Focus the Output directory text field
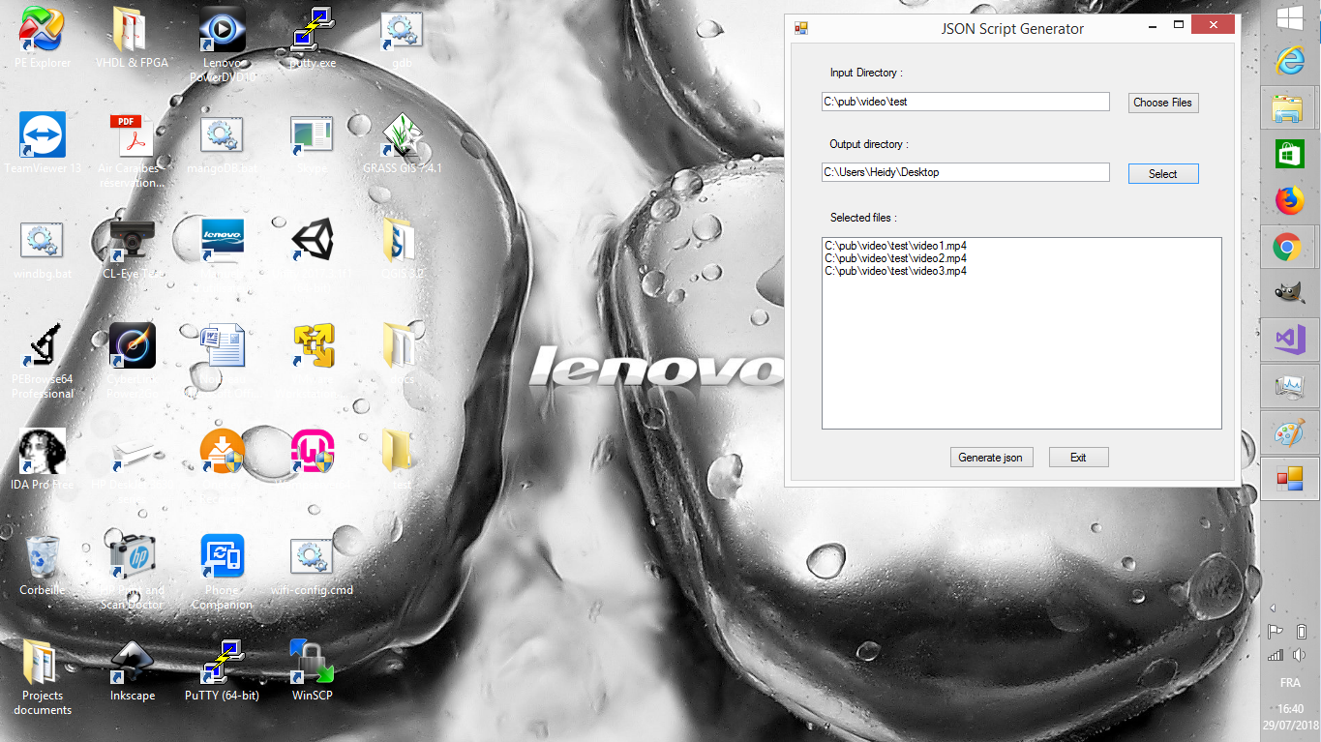This screenshot has width=1321, height=742. [965, 172]
